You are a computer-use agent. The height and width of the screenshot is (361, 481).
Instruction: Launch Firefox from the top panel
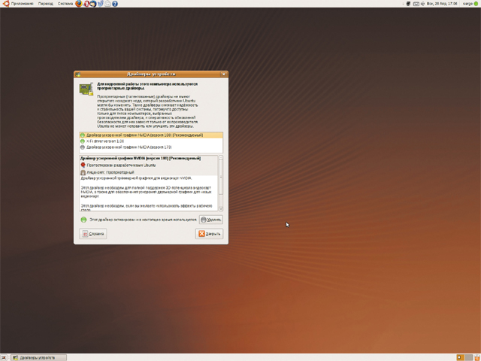[x=79, y=4]
